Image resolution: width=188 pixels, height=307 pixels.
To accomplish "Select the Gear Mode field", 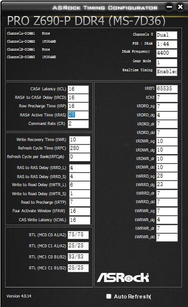I will coord(166,63).
